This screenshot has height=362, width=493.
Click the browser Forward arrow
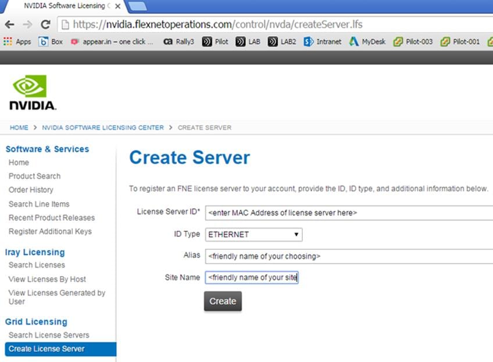coord(28,24)
